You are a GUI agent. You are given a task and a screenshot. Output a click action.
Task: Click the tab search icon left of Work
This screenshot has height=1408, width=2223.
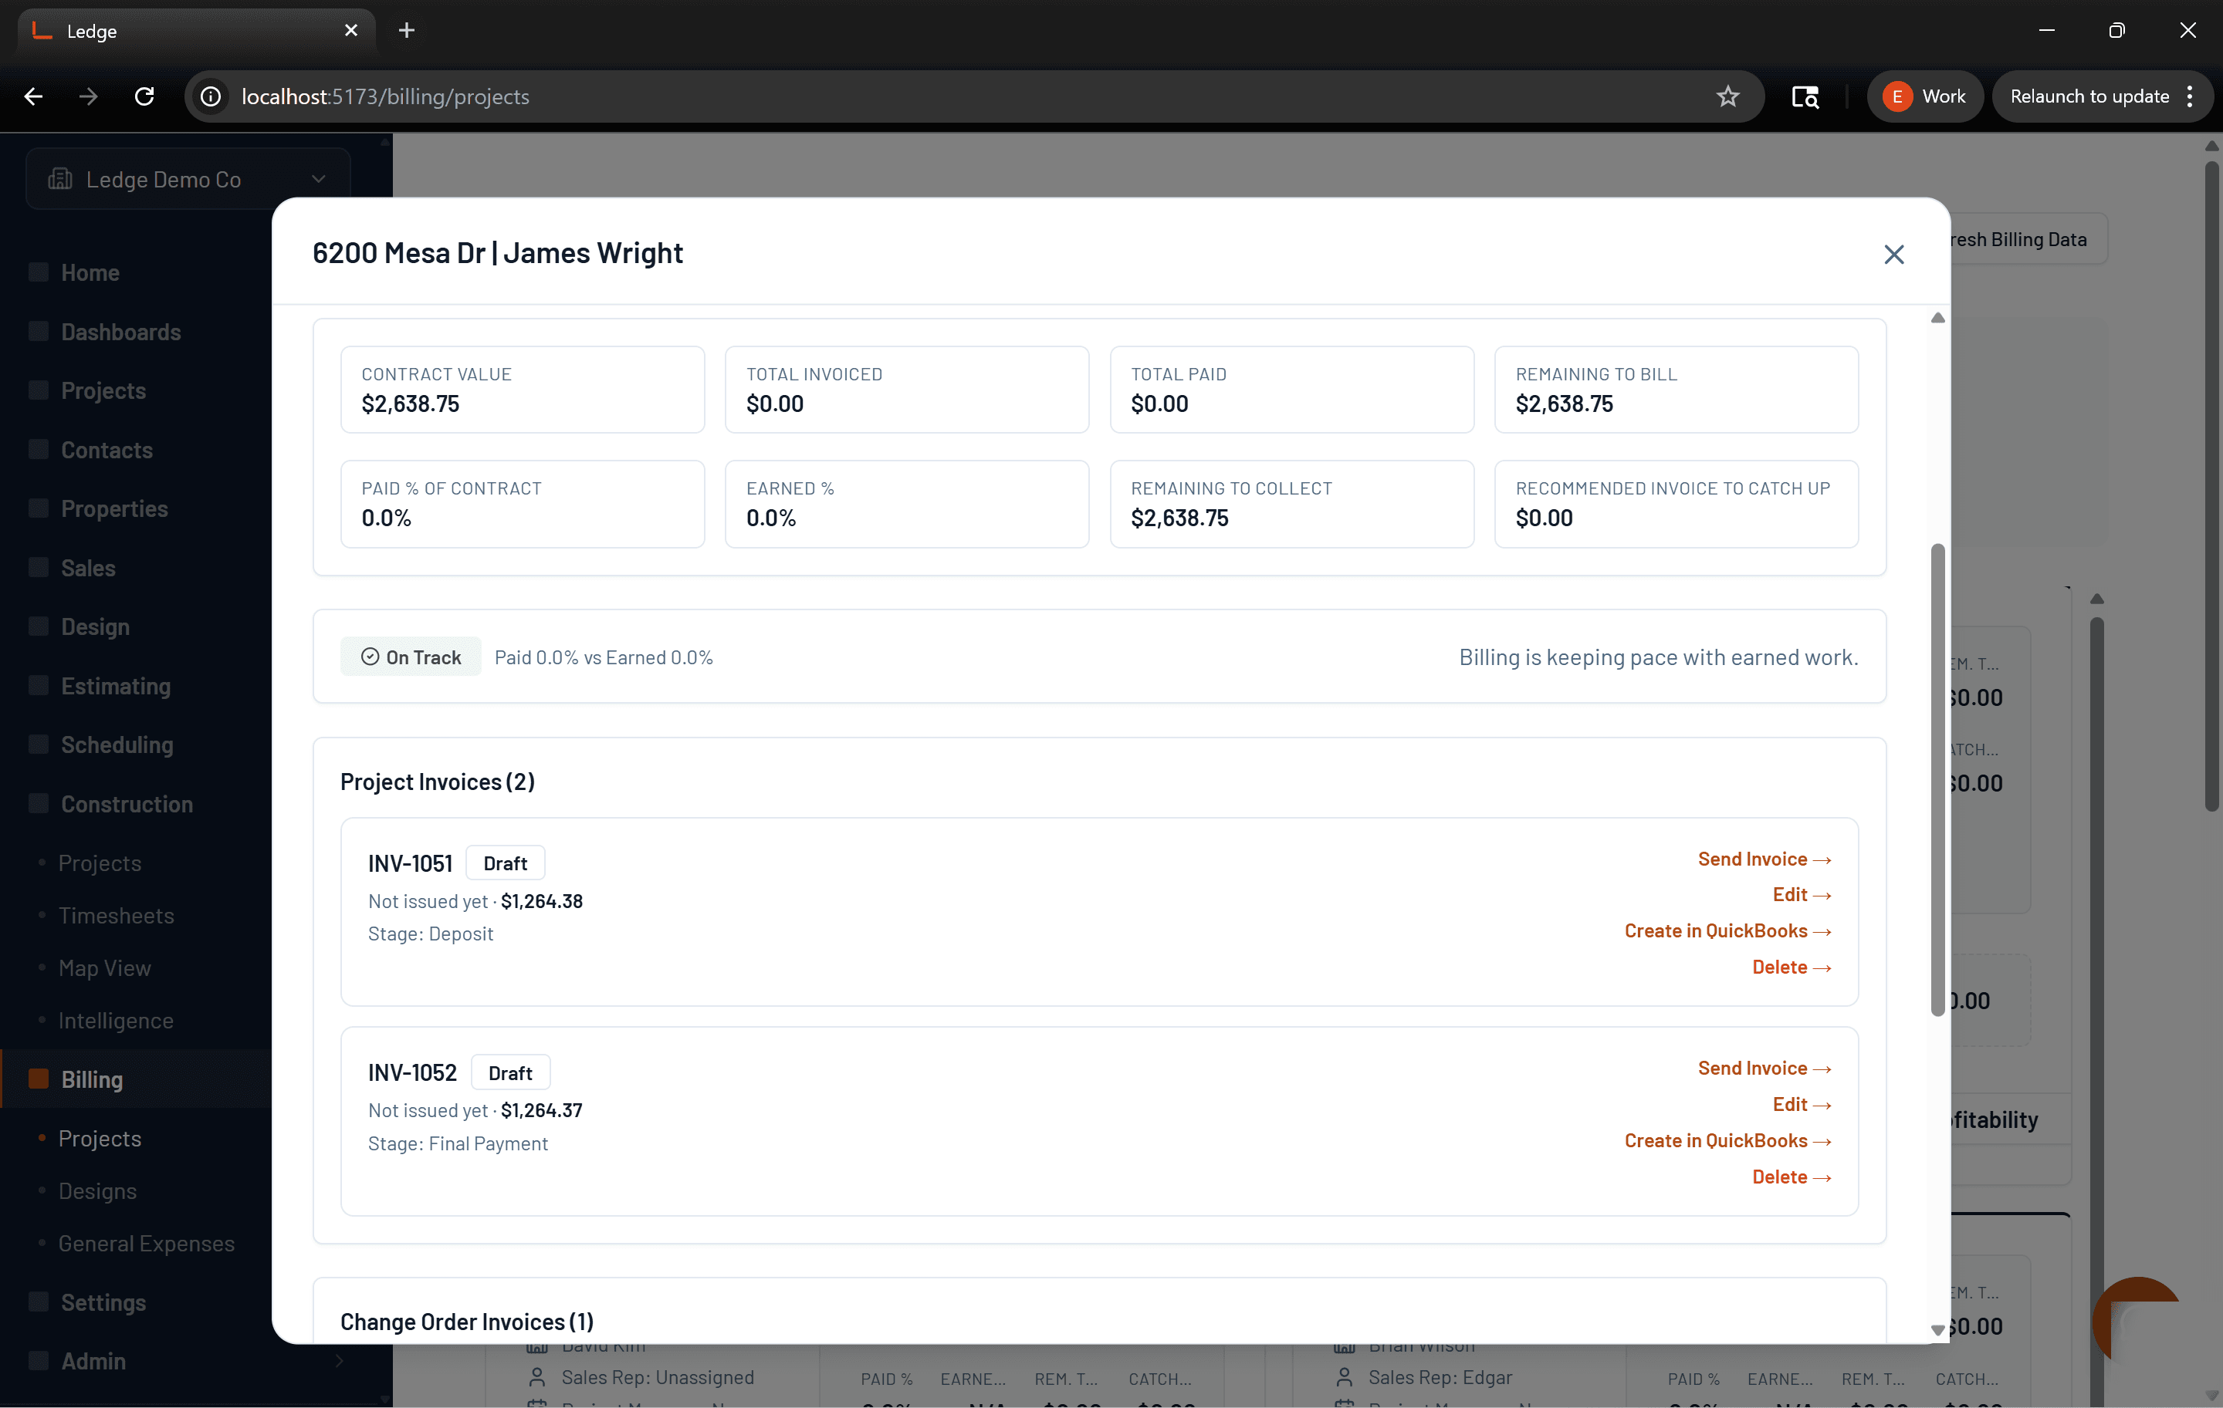1805,96
